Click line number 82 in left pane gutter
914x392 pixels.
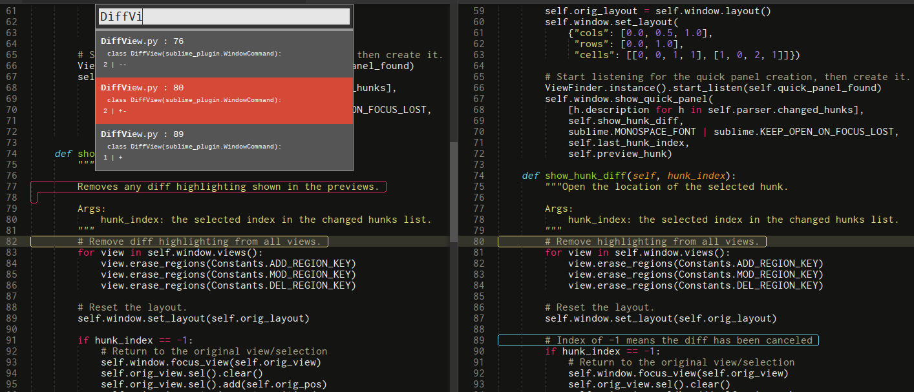click(x=12, y=242)
